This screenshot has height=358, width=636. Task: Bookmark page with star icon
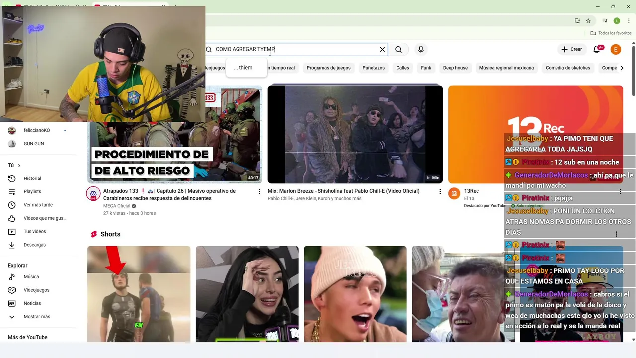pos(588,21)
